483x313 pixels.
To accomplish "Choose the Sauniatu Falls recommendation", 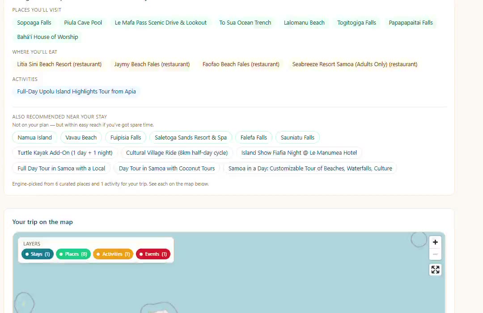I will click(297, 137).
